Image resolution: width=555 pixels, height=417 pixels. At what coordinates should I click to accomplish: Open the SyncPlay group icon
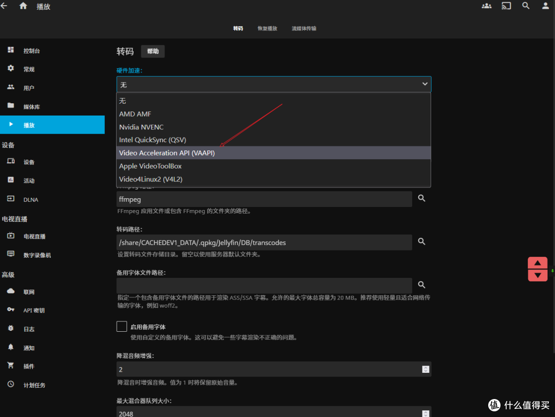[x=487, y=6]
